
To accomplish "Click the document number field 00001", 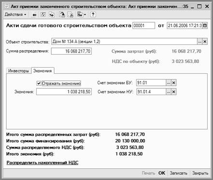I will pyautogui.click(x=143, y=26).
